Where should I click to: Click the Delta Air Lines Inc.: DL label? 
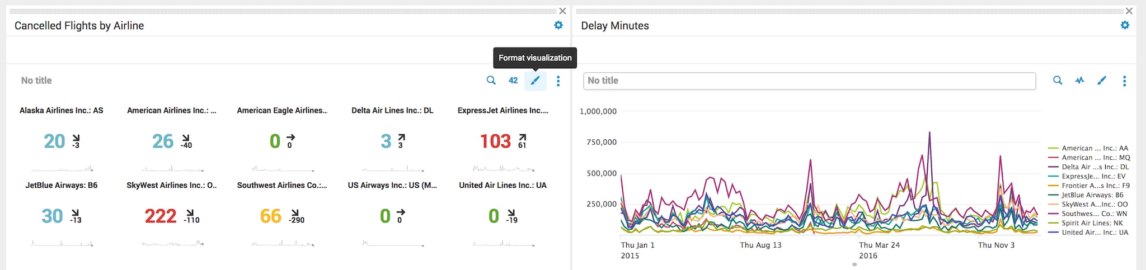tap(392, 111)
